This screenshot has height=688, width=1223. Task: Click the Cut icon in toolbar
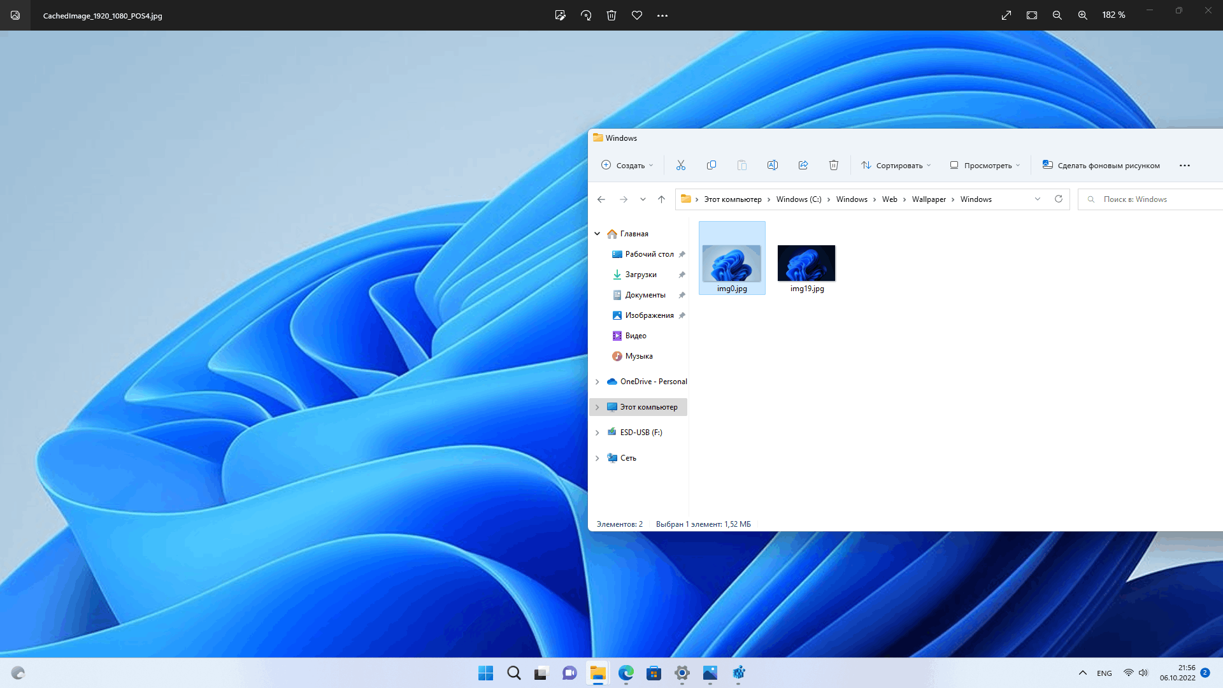(680, 166)
